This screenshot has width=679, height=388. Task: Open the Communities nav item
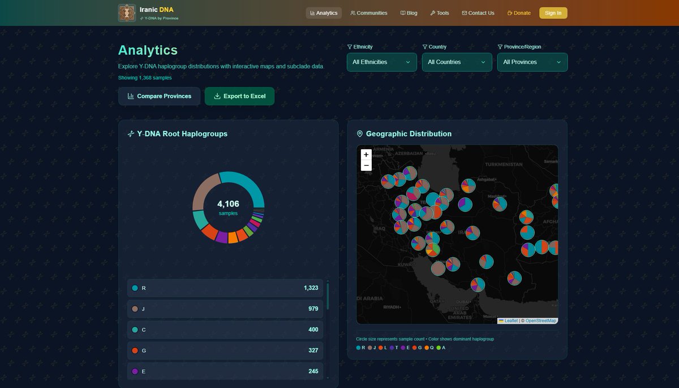pos(369,13)
